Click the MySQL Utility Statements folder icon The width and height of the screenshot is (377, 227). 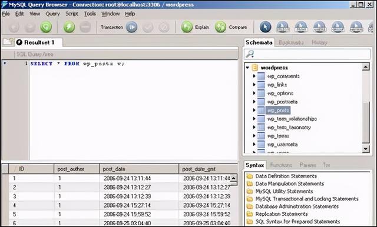[250, 192]
